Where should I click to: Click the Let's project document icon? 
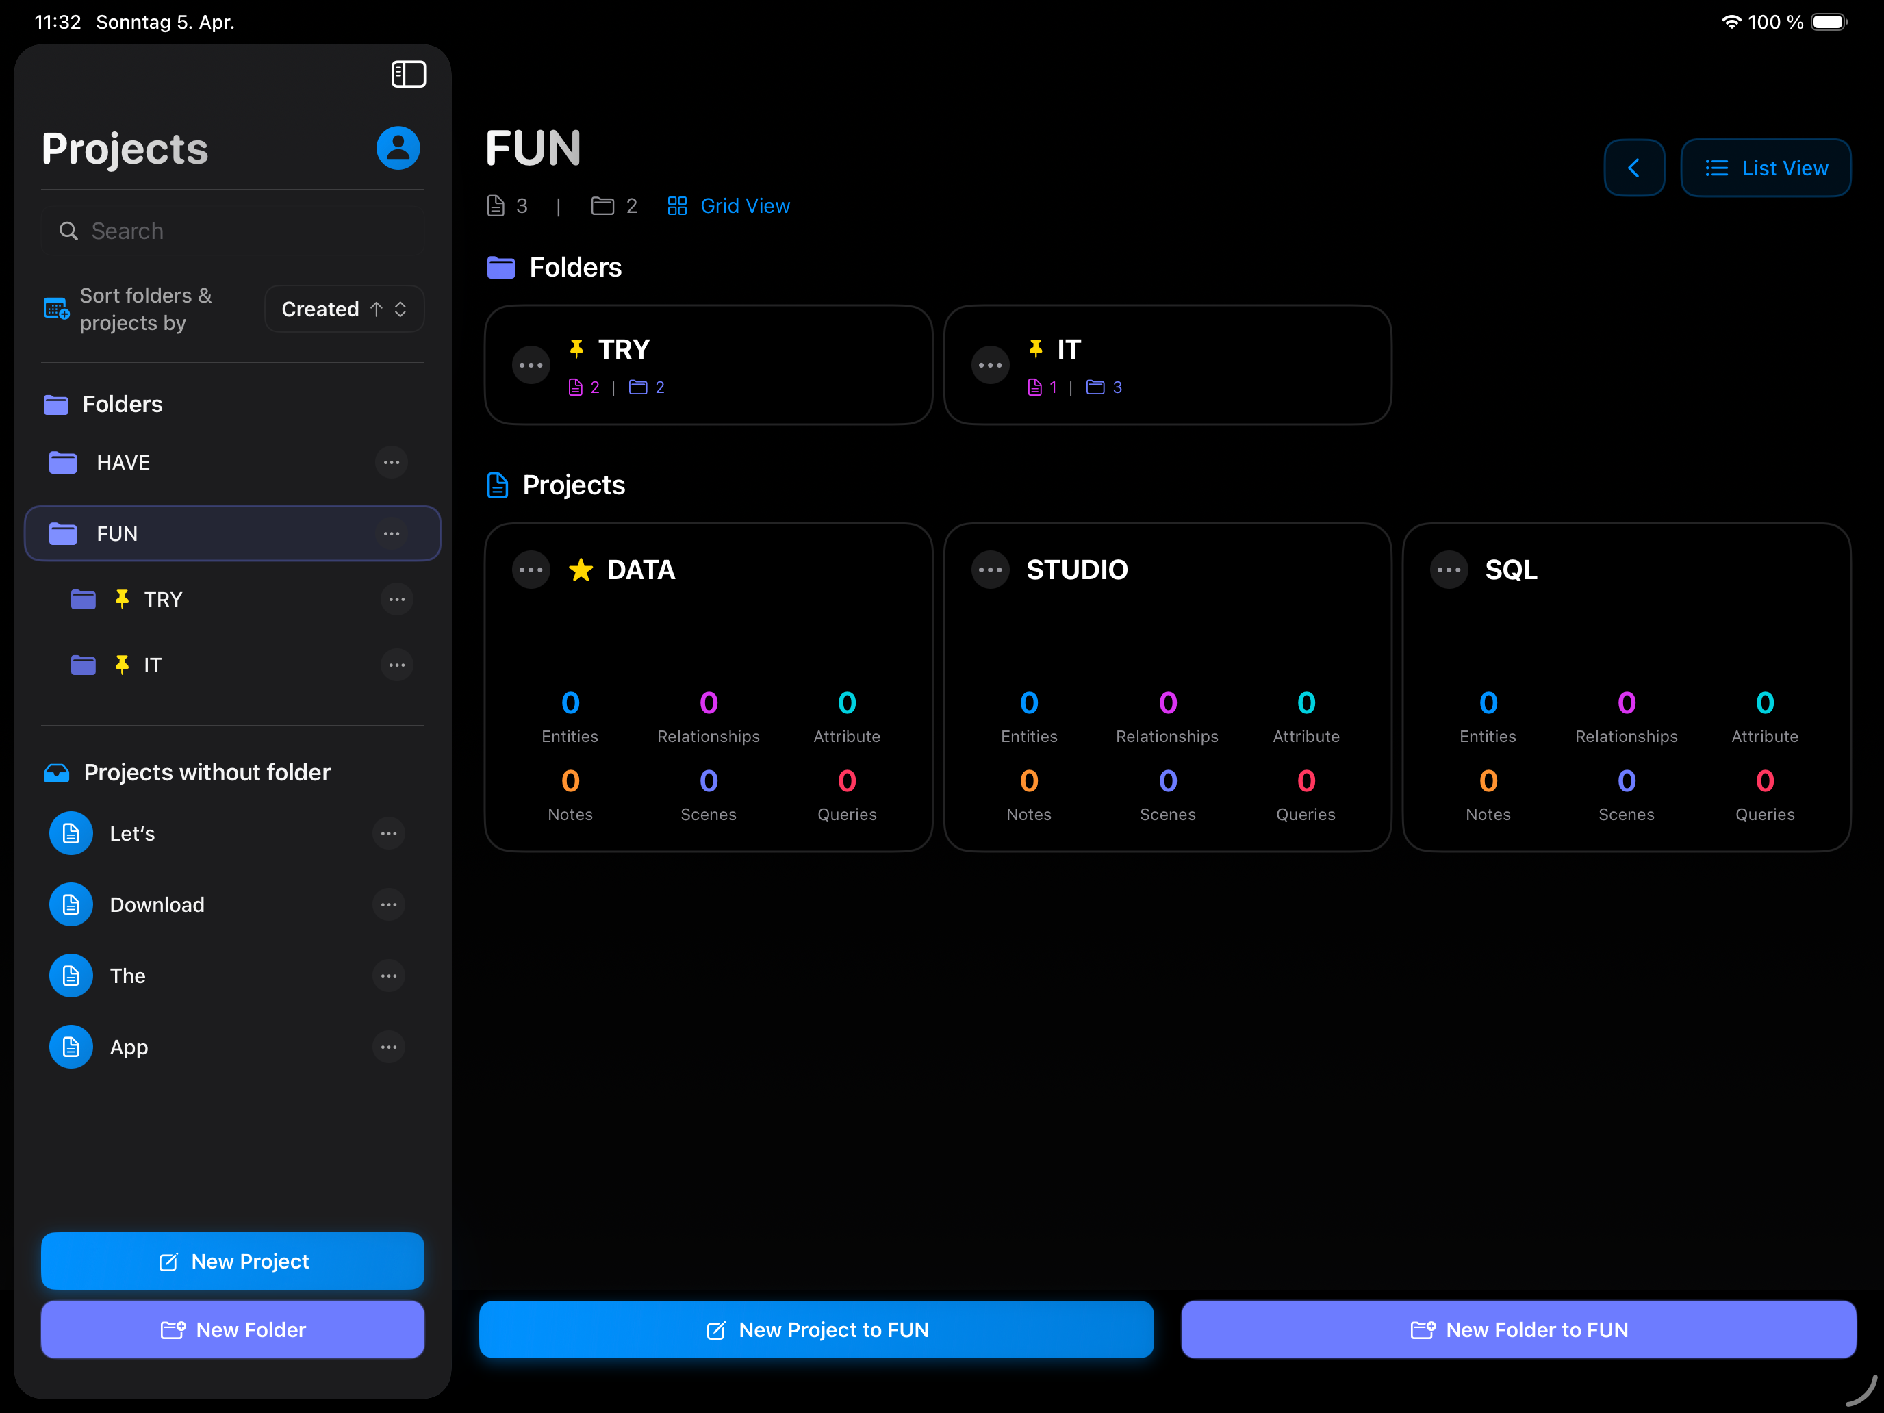pos(71,834)
